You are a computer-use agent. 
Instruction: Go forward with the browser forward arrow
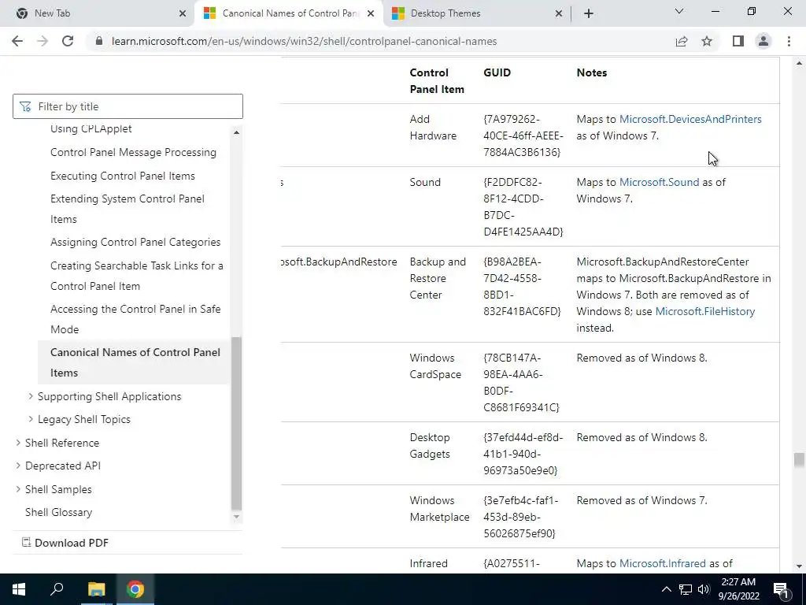pyautogui.click(x=43, y=41)
